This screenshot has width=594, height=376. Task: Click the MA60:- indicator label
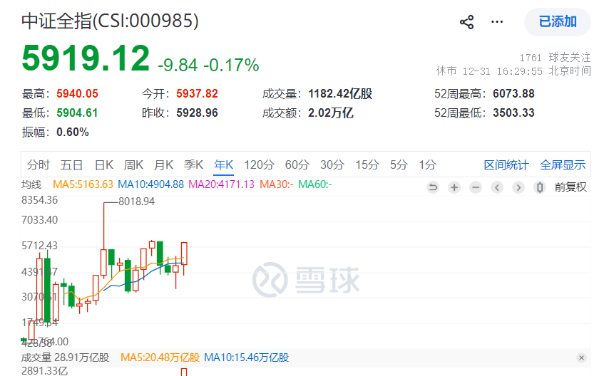pyautogui.click(x=315, y=184)
